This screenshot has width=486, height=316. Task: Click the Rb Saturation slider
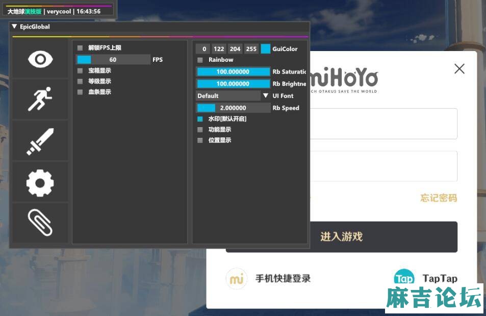click(233, 71)
